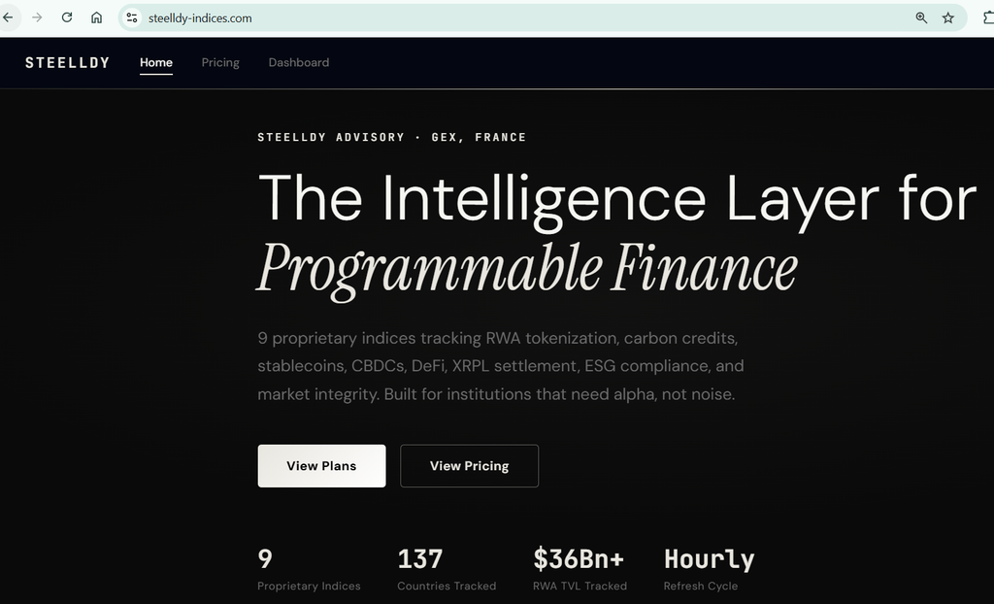Click the Hourly Refresh Cycle stat
Image resolution: width=994 pixels, height=604 pixels.
pyautogui.click(x=709, y=569)
